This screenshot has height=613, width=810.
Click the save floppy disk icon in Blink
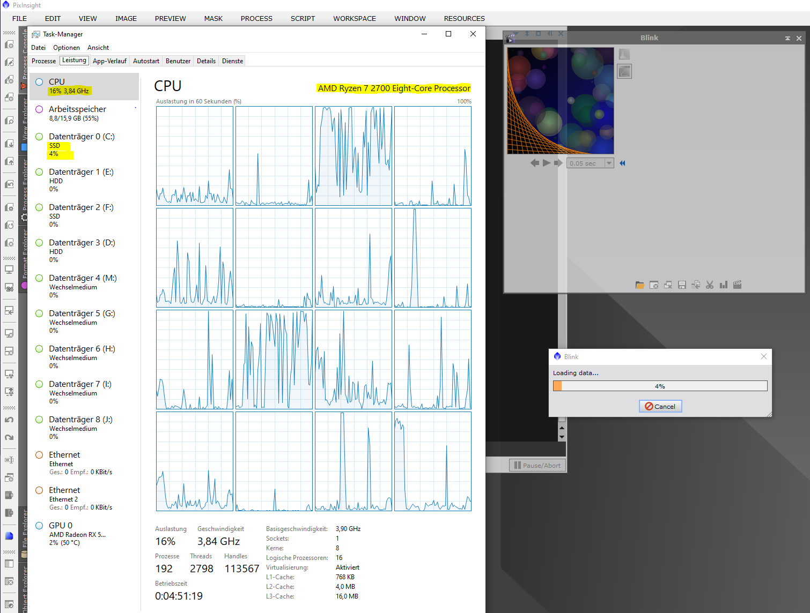682,285
